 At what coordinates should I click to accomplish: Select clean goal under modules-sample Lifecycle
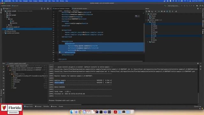coord(154,24)
